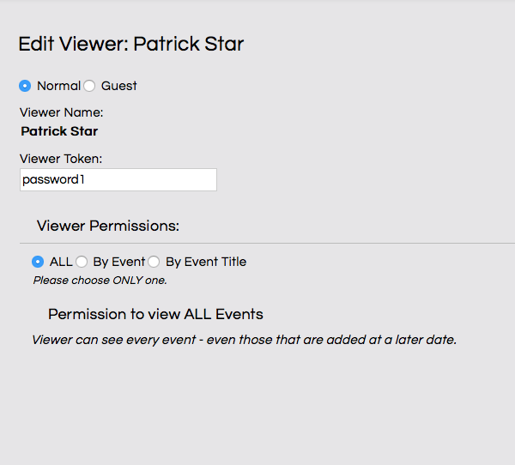
Task: Click the Edit Viewer: Patrick Star heading
Action: (x=131, y=44)
